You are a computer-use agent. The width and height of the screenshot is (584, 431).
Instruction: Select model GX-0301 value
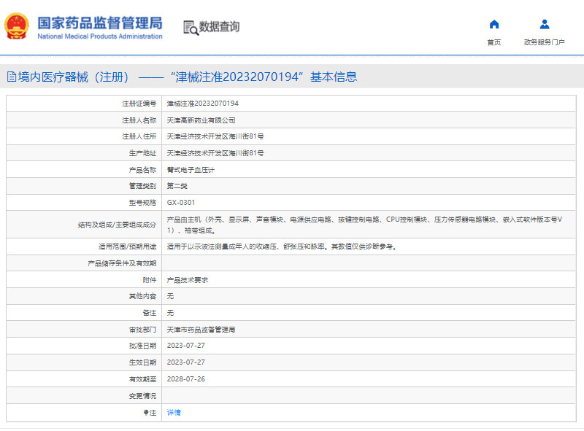pos(180,203)
